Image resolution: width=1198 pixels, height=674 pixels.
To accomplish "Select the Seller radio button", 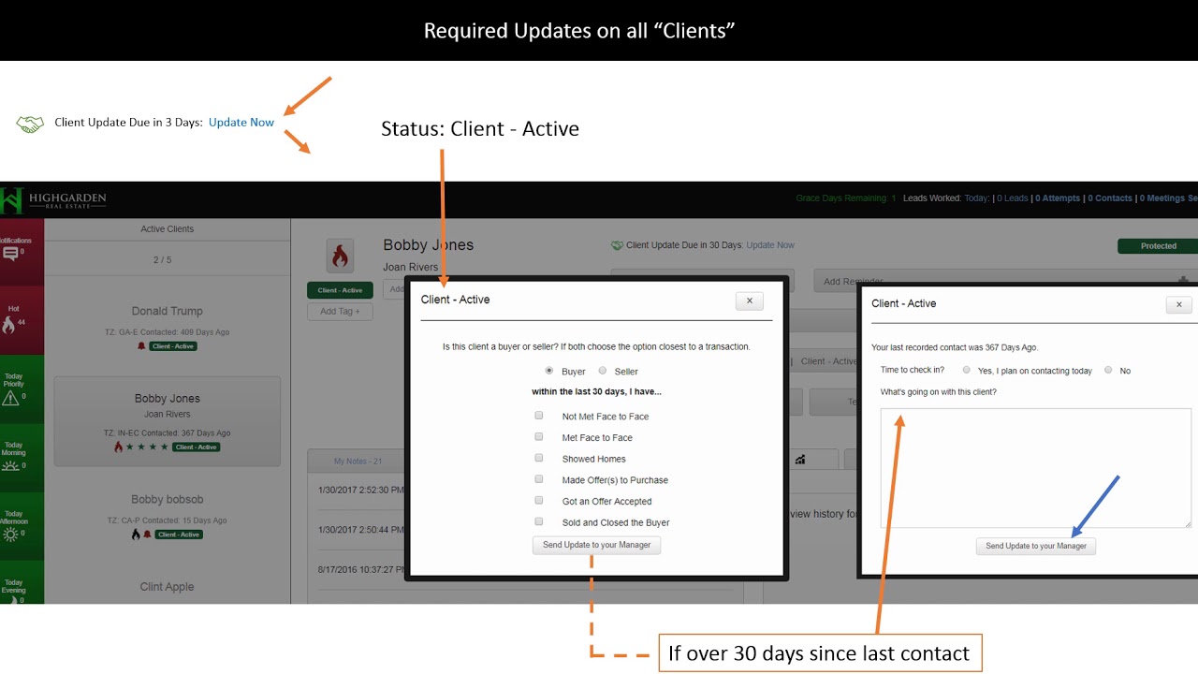I will (x=603, y=371).
